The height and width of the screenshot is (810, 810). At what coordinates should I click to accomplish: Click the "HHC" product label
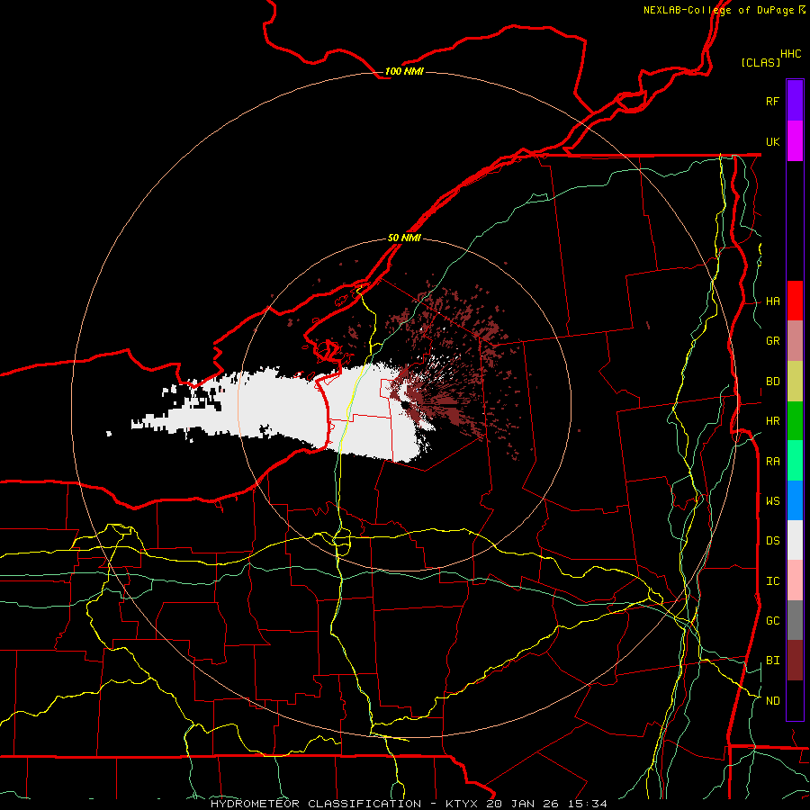pos(790,54)
